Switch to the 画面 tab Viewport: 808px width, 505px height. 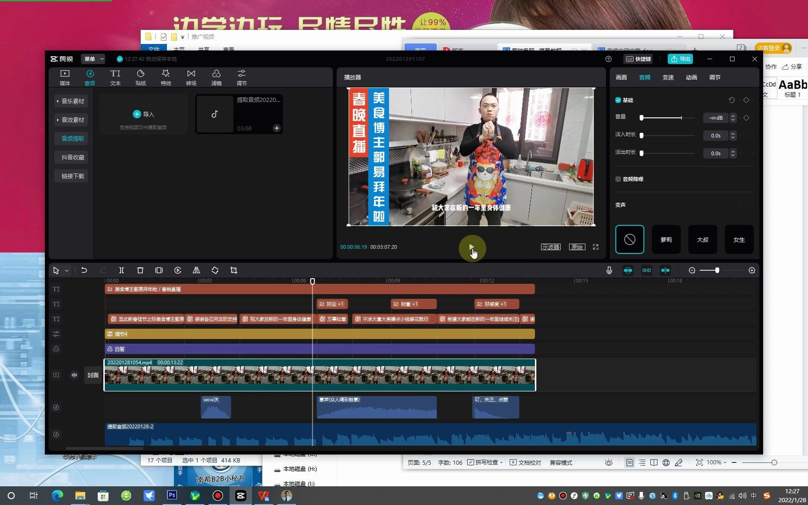click(621, 78)
